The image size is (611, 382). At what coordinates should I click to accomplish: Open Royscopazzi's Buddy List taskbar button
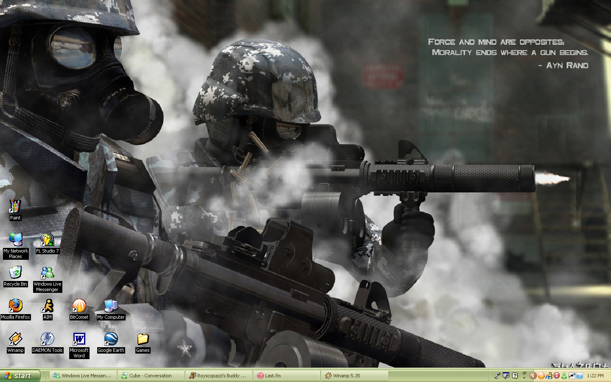pyautogui.click(x=219, y=376)
